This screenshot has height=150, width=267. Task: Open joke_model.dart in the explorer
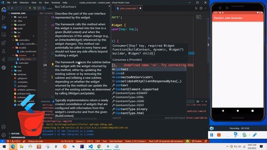[28, 52]
